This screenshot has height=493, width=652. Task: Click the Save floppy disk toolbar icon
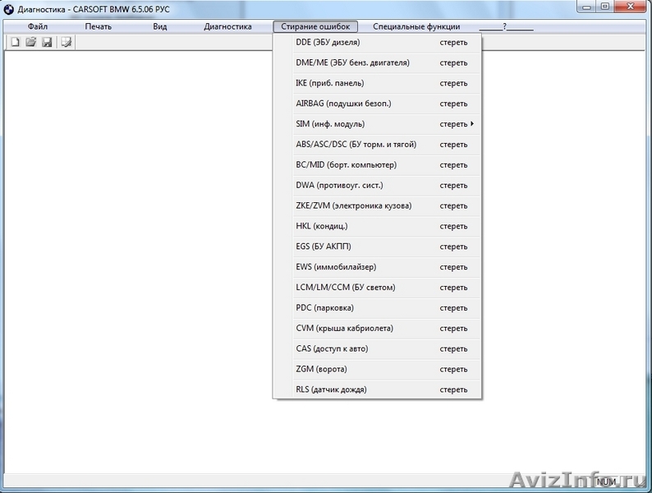pos(47,42)
